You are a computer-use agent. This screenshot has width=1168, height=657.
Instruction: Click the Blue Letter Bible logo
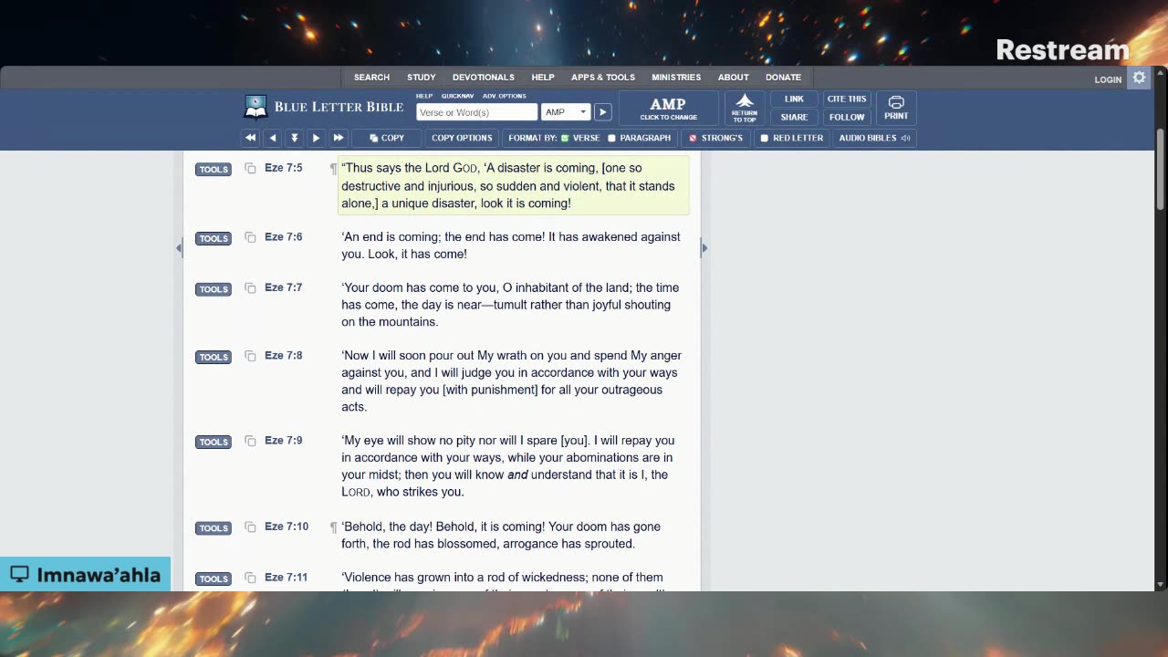tap(324, 107)
